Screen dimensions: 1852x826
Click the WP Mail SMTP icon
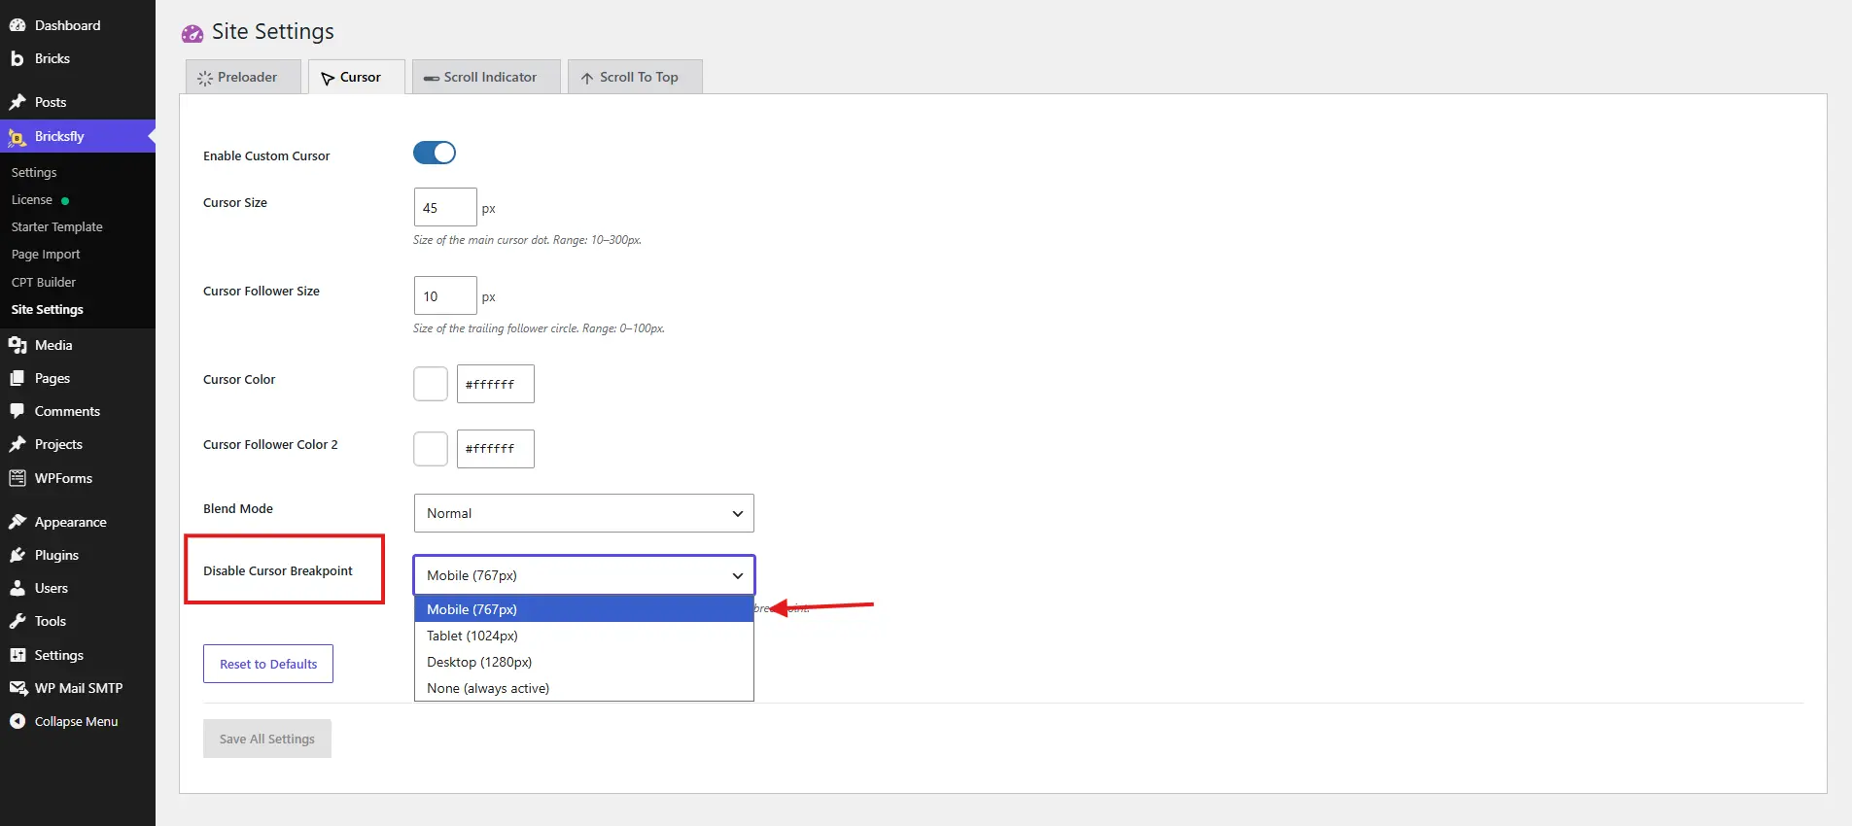pyautogui.click(x=17, y=688)
